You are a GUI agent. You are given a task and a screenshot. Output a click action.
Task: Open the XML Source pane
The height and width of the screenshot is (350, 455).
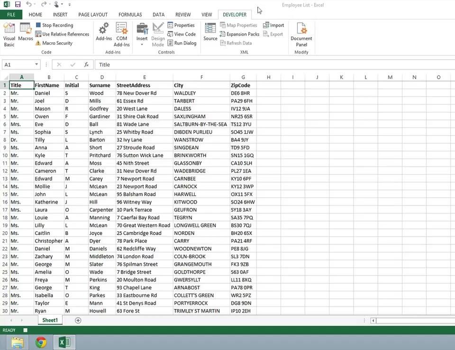(x=210, y=32)
